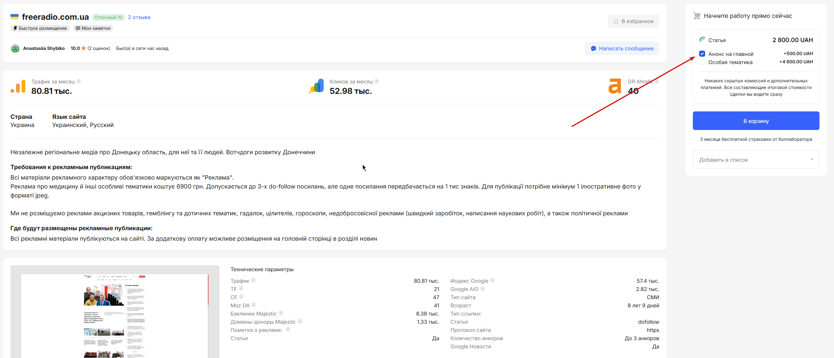The width and height of the screenshot is (834, 358).
Task: Click the СМИ site type value
Action: point(653,297)
